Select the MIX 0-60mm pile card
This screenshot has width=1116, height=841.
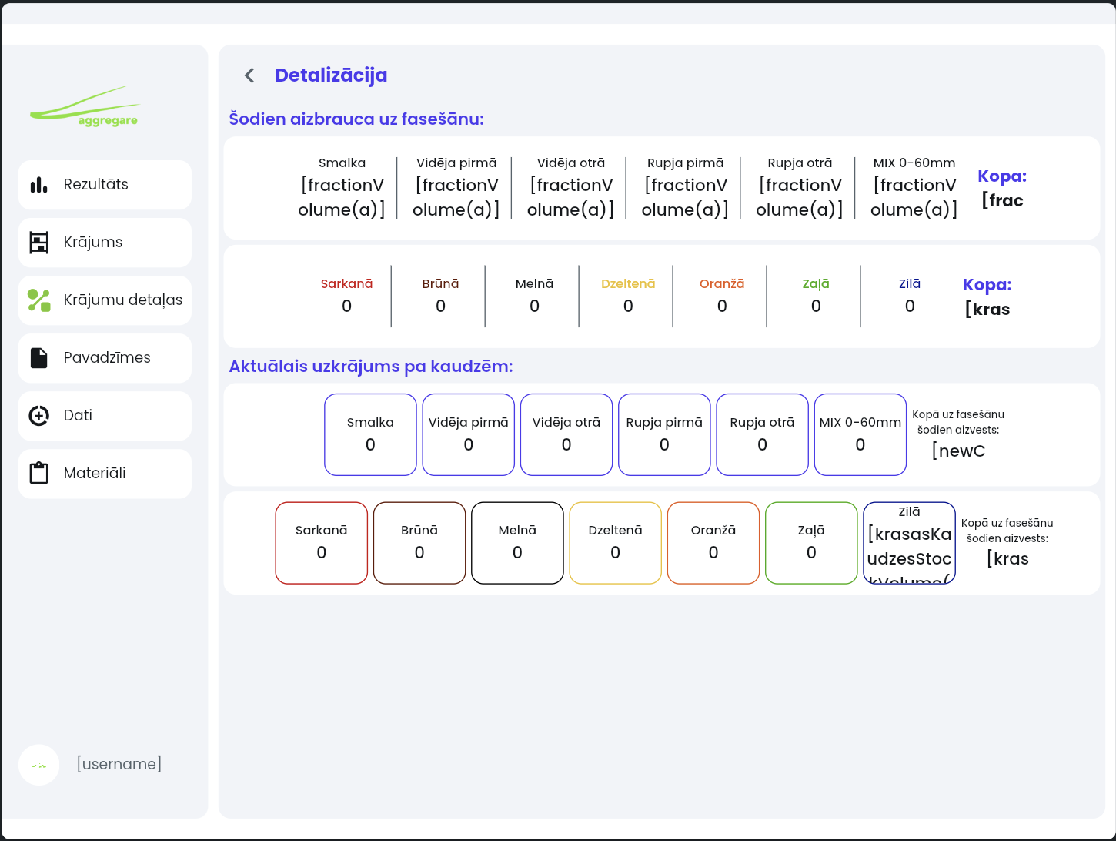tap(860, 435)
